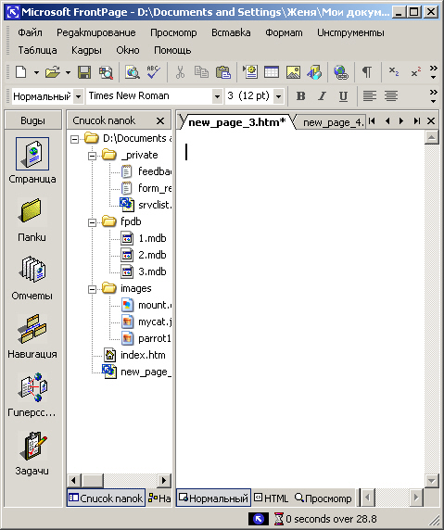Open the Формат menu
444x530 pixels.
point(284,32)
